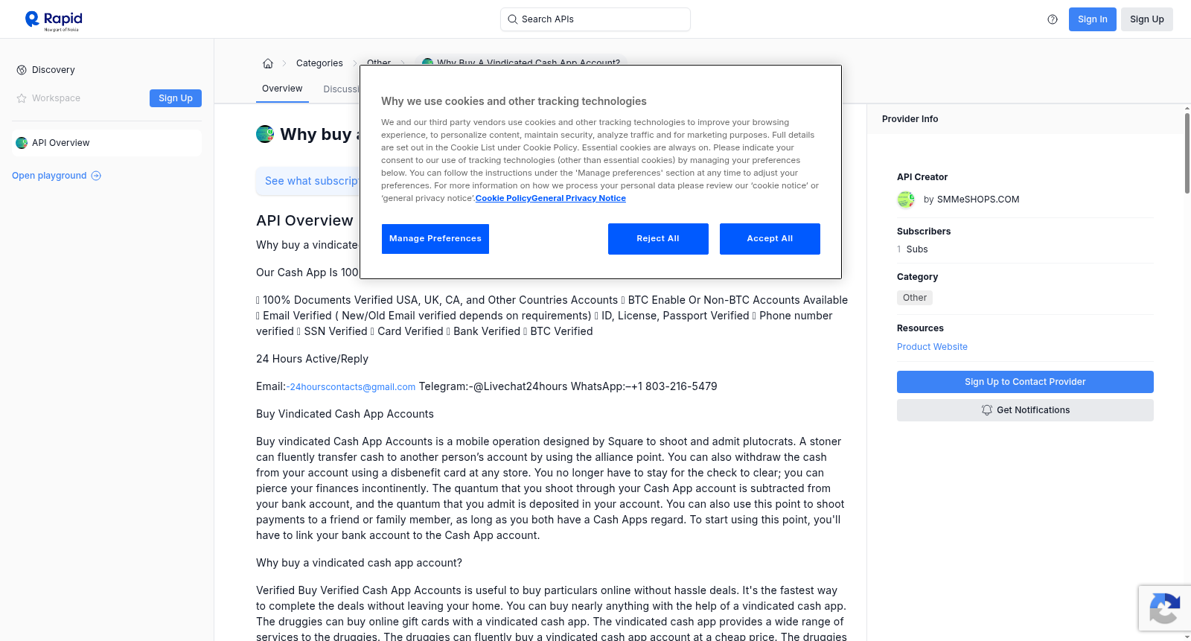This screenshot has height=641, width=1191.
Task: Click the API Overview sidebar avatar icon
Action: pos(22,143)
